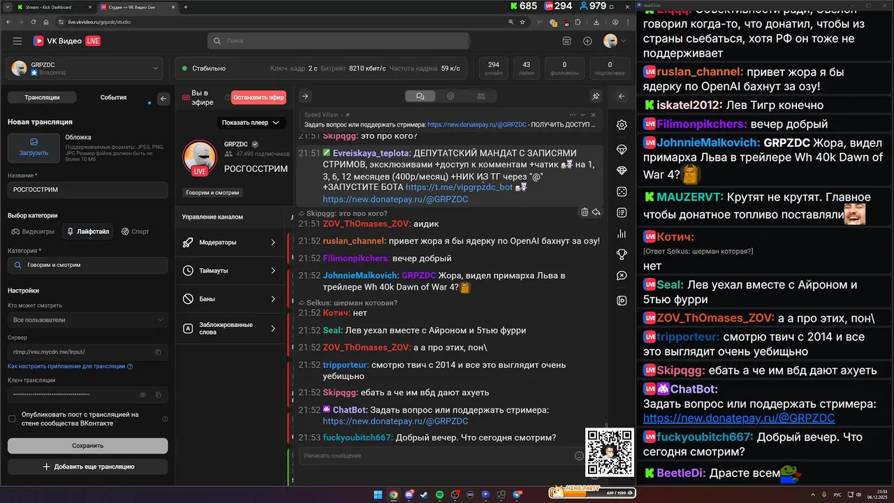Open the Заблокированные слова section
Screen dimensions: 894x503
230,328
